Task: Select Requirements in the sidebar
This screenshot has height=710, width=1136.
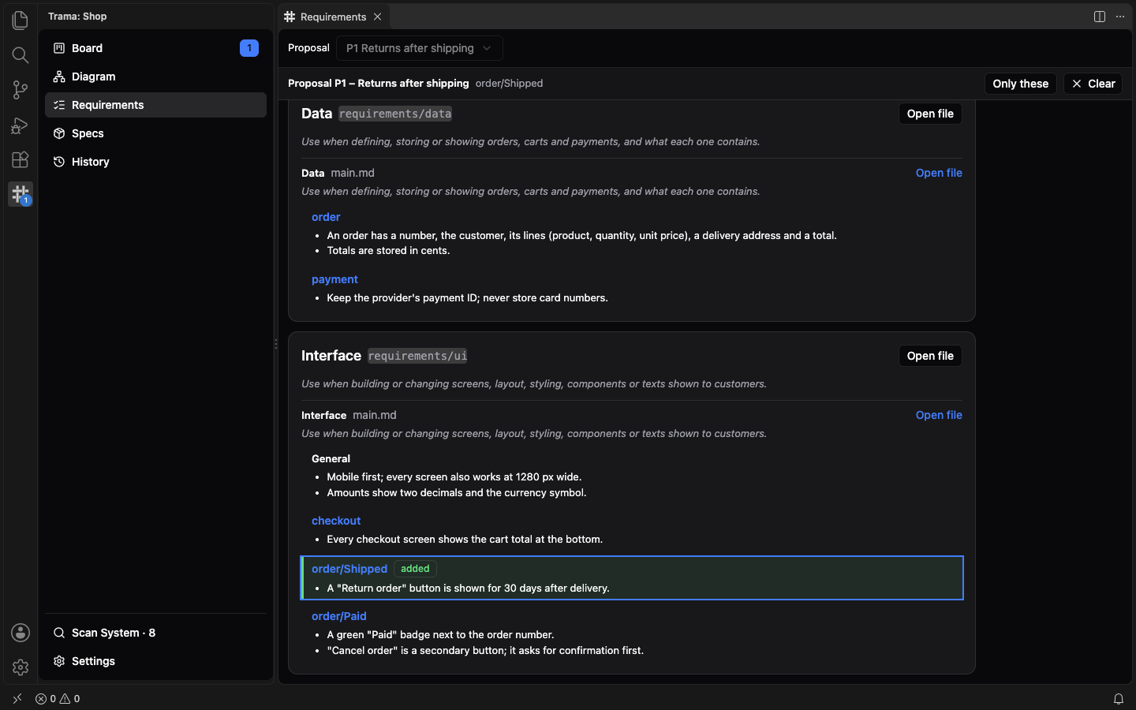Action: point(155,105)
